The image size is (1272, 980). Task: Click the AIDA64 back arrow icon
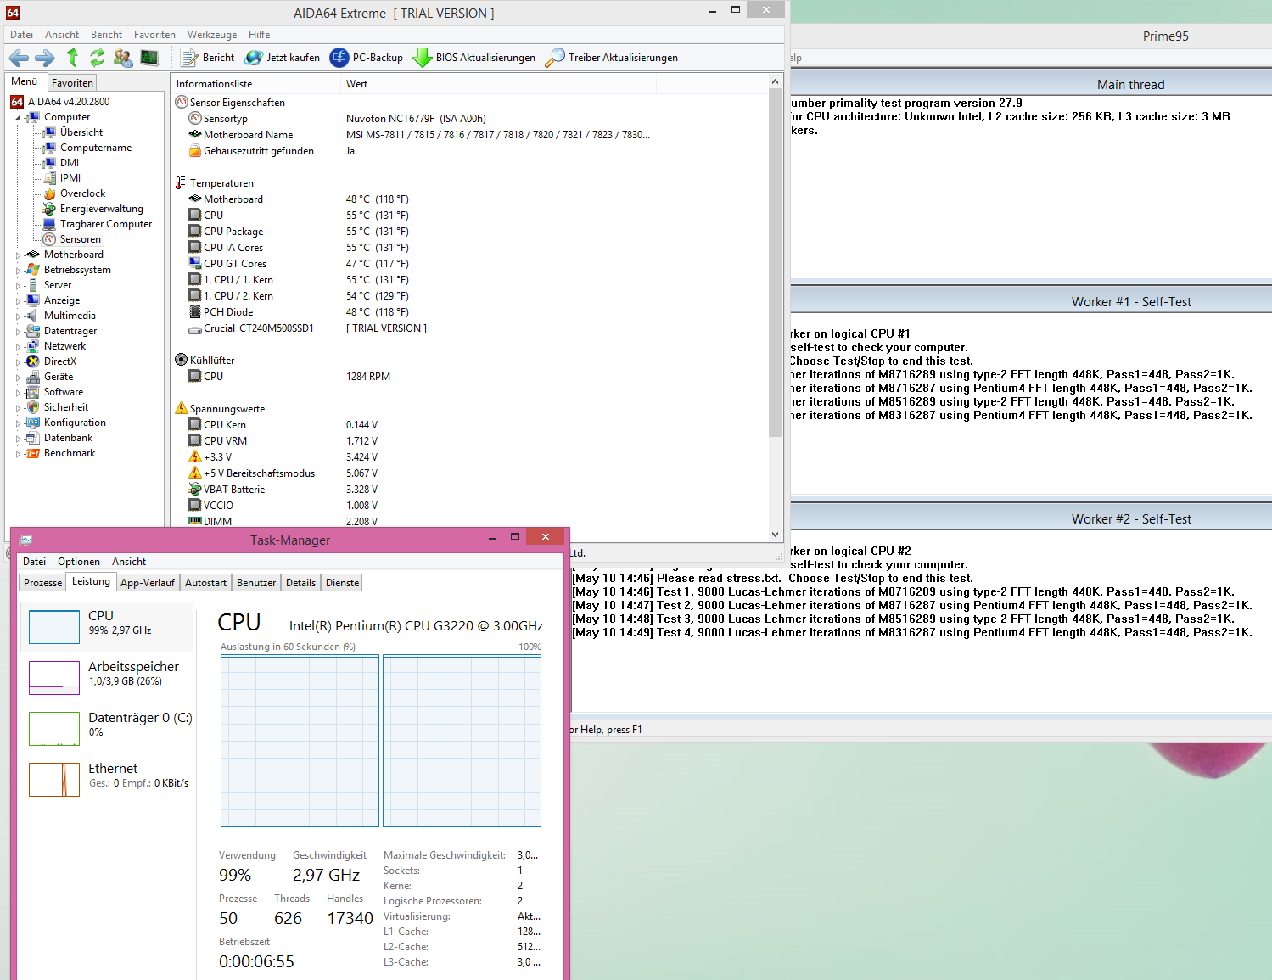coord(19,58)
